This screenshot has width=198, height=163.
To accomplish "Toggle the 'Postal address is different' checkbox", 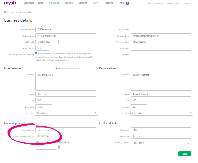I will (56, 68).
